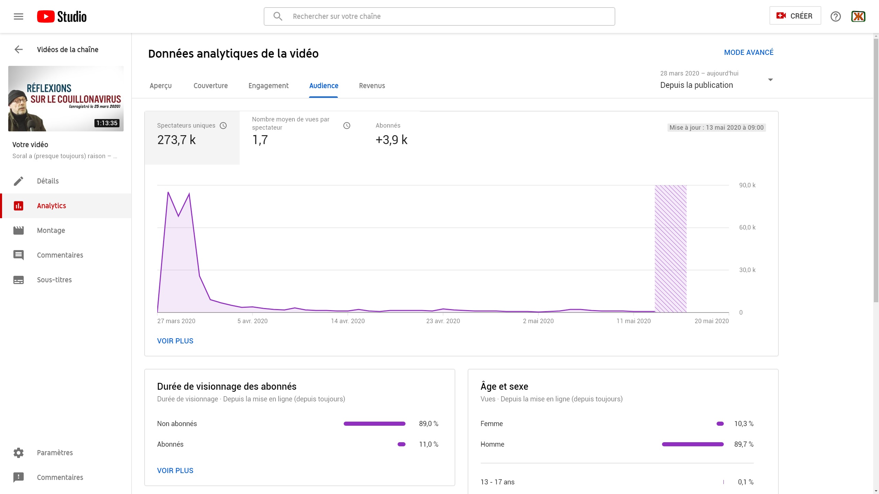The height and width of the screenshot is (494, 879).
Task: Click the 13 - 17 ans row
Action: 617,482
